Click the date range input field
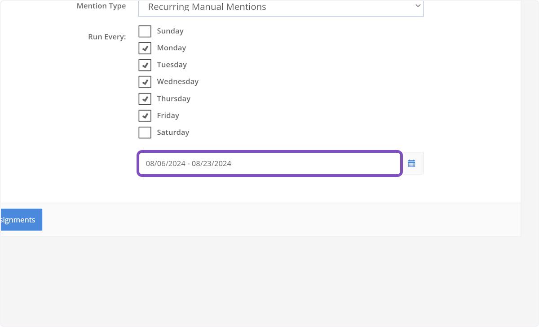Viewport: 539px width, 327px height. pyautogui.click(x=269, y=163)
